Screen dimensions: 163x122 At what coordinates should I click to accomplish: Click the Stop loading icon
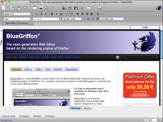(25, 8)
